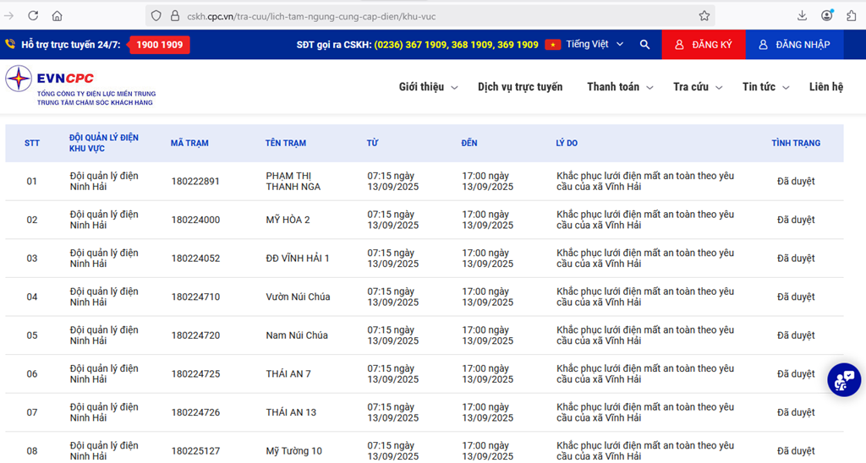Click station name ĐĐ VĨNH HẢI 1
This screenshot has width=866, height=463.
pos(298,259)
